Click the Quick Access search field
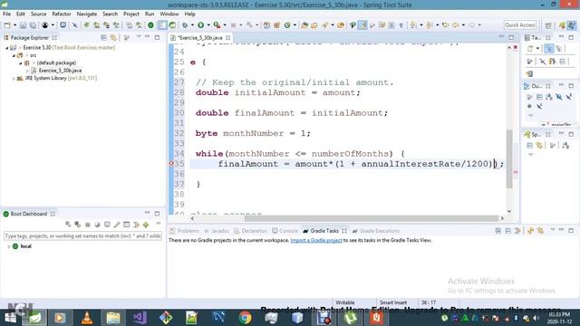The height and width of the screenshot is (326, 580). [x=520, y=25]
